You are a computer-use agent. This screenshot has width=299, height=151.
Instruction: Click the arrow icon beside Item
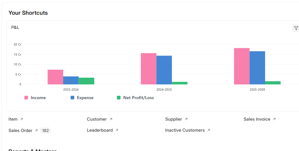[22, 119]
